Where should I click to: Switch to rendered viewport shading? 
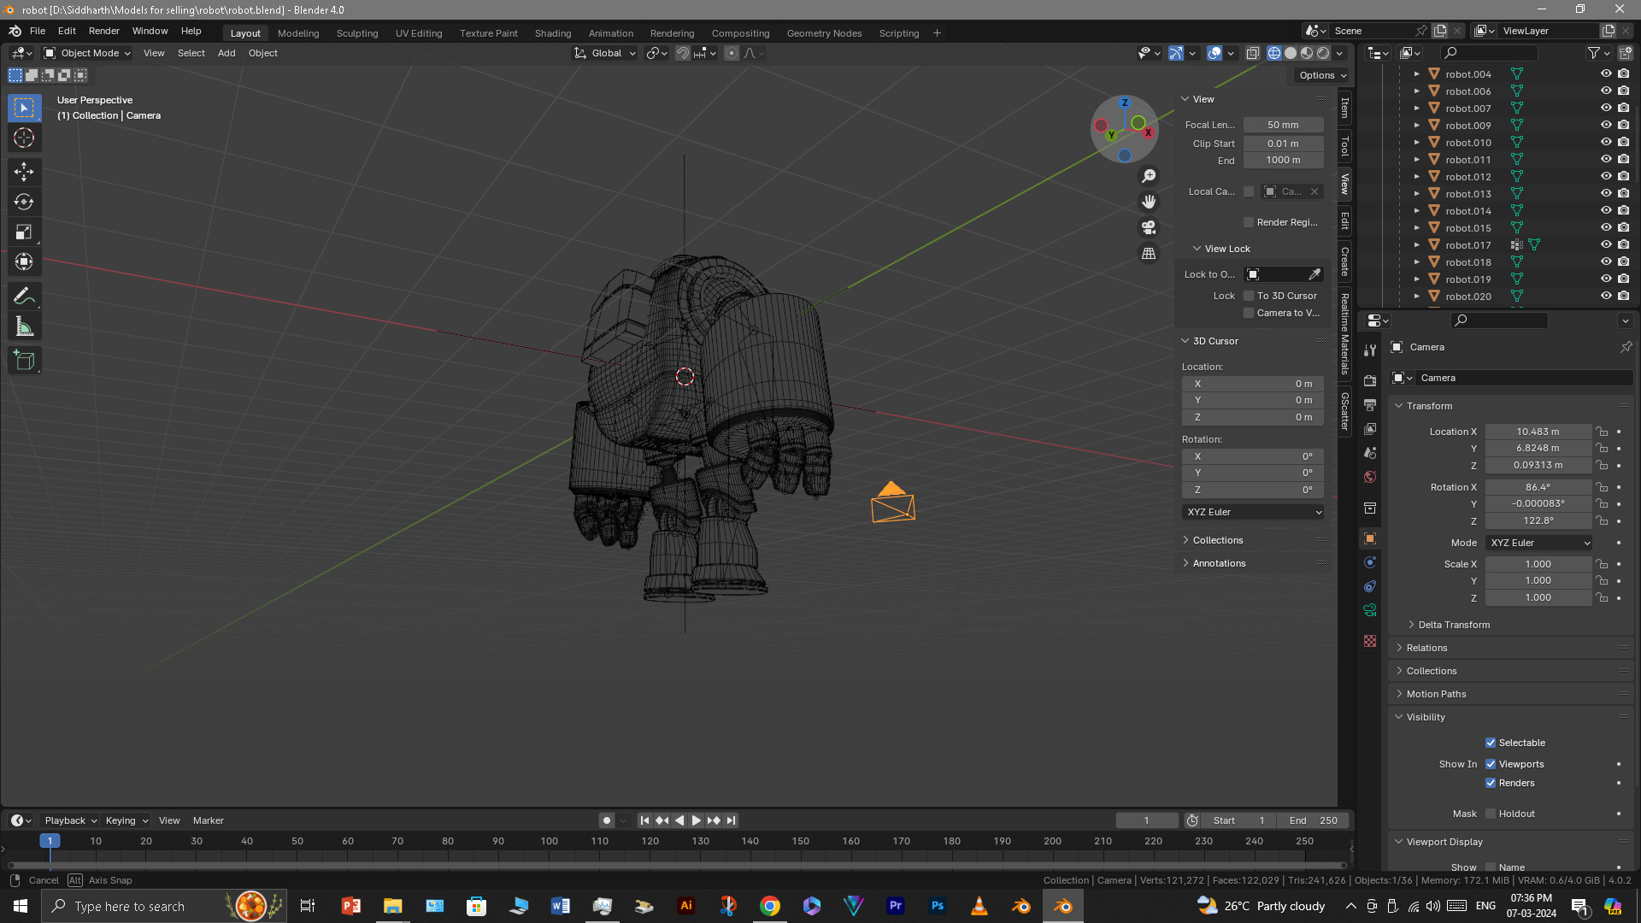pyautogui.click(x=1323, y=53)
